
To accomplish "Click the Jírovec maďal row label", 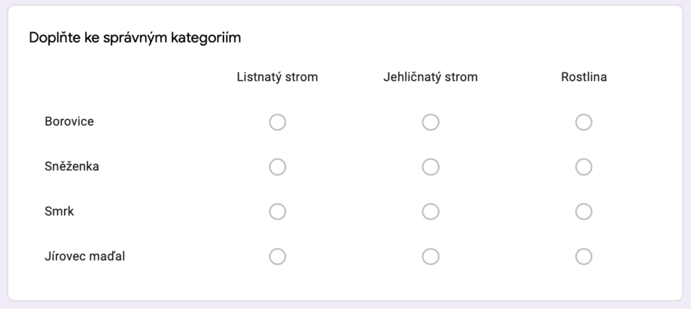I will [x=84, y=256].
